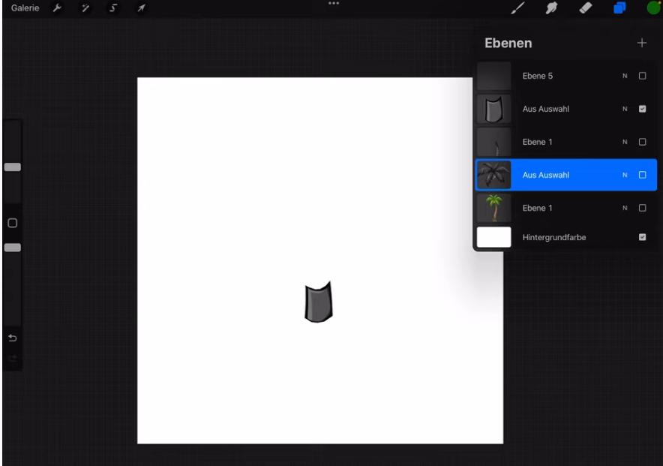Click the upper brush size slider handle

coord(12,167)
